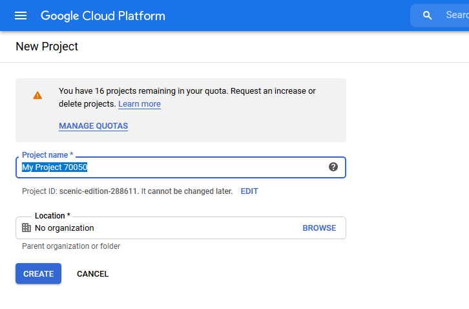This screenshot has height=309, width=469.
Task: Click the organization building icon
Action: point(26,228)
